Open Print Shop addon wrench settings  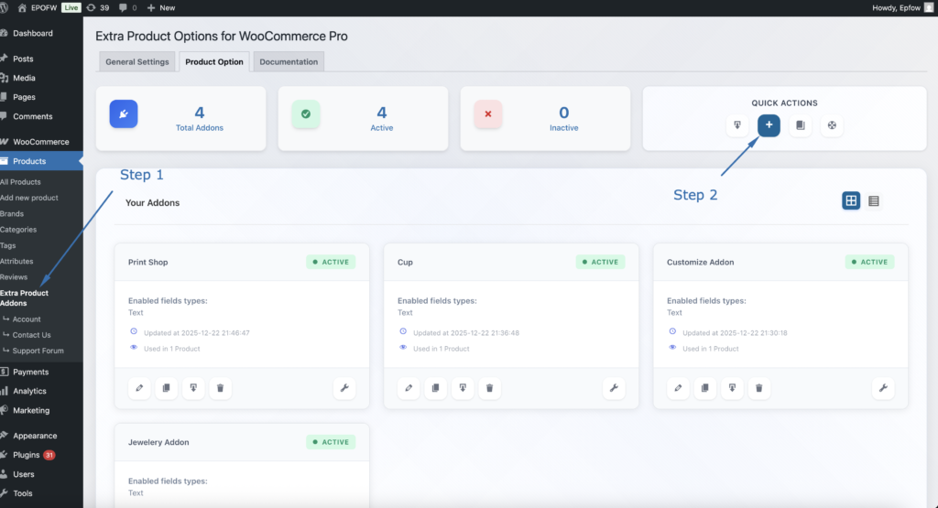click(x=344, y=388)
